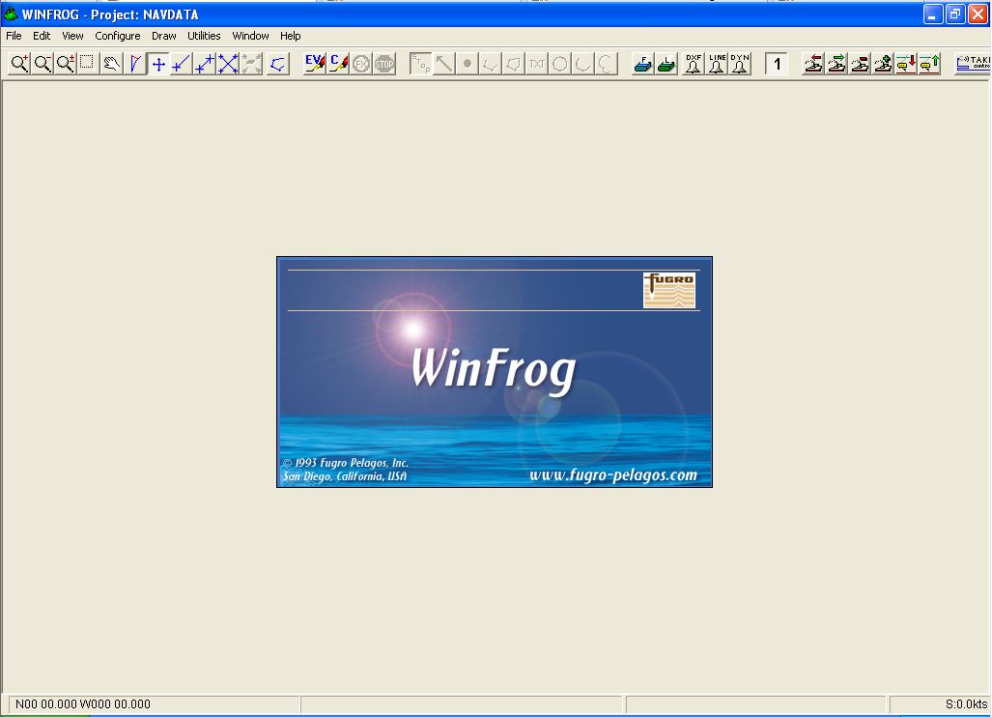Open the Utilities menu
Image resolution: width=992 pixels, height=717 pixels.
[x=204, y=36]
